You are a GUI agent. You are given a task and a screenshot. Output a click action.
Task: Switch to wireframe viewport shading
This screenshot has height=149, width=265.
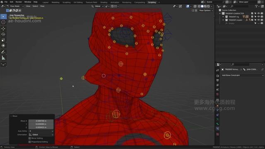click(x=199, y=6)
